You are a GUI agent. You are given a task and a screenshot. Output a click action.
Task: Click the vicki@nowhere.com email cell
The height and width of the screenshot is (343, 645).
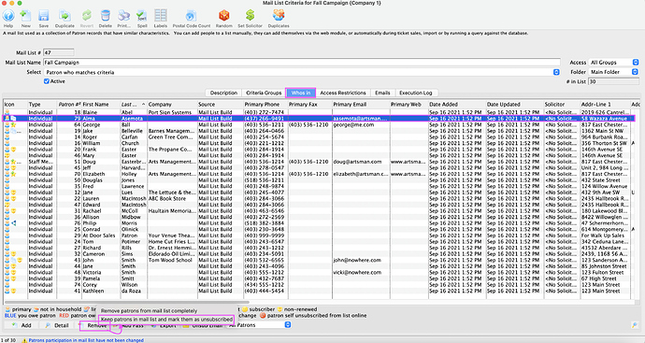click(357, 272)
